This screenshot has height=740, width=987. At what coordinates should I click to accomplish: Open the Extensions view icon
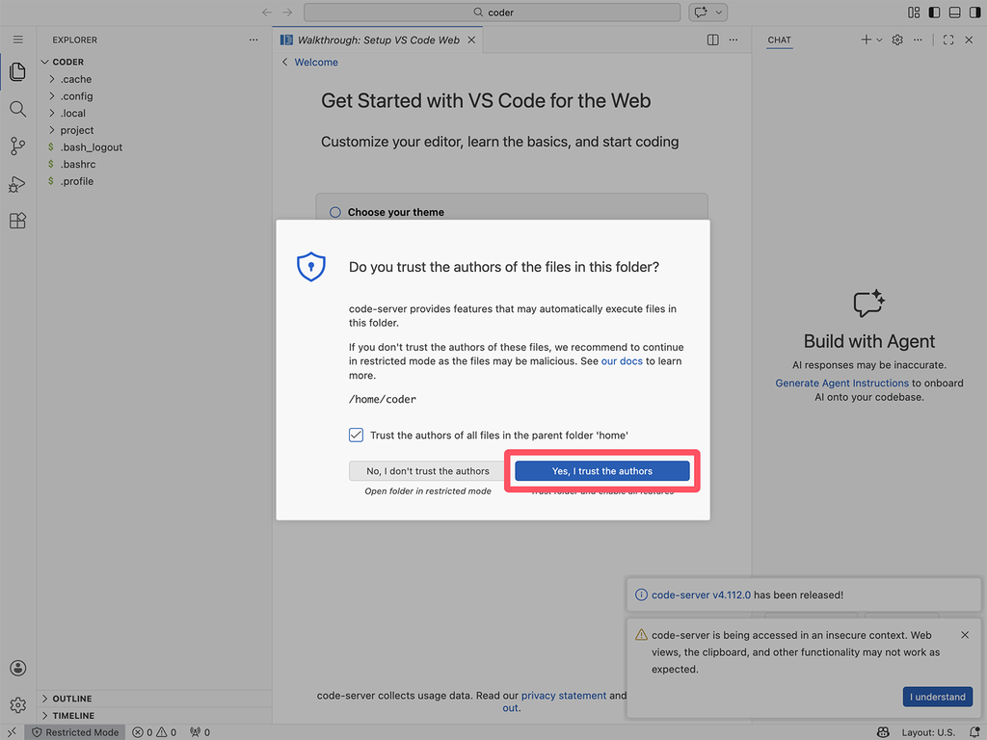point(17,221)
